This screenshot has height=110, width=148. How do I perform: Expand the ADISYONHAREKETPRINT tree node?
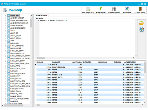pos(6,21)
